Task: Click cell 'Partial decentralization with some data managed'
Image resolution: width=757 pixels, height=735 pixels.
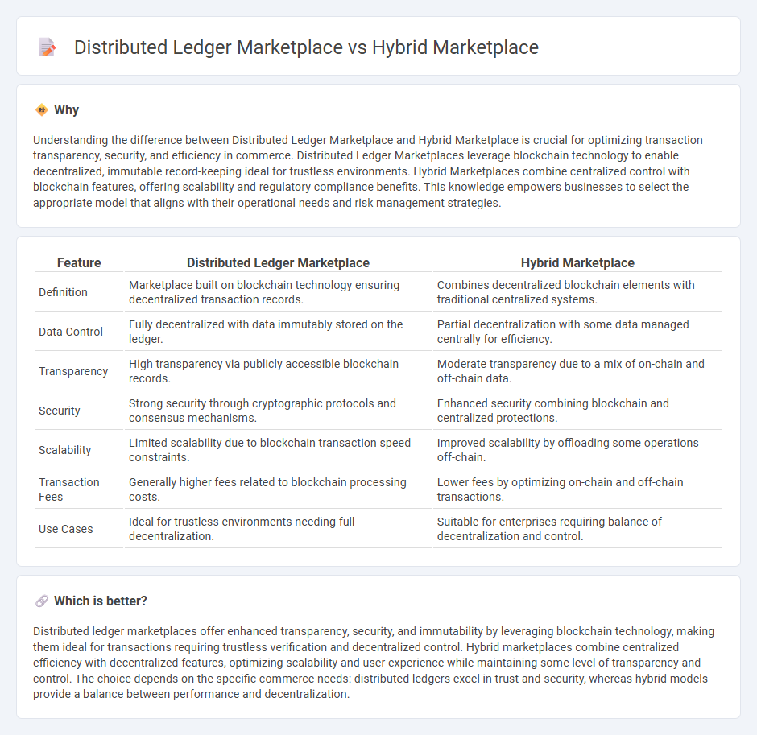Action: tap(577, 332)
